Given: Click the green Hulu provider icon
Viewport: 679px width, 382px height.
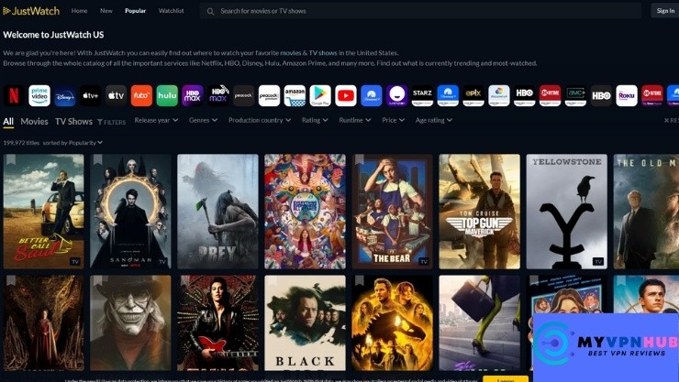Looking at the screenshot, I should click(167, 95).
